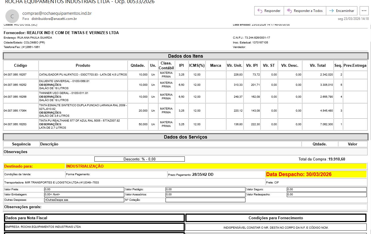The height and width of the screenshot is (234, 371).
Task: Click the yellow Data Despacho highlight
Action: 316,174
